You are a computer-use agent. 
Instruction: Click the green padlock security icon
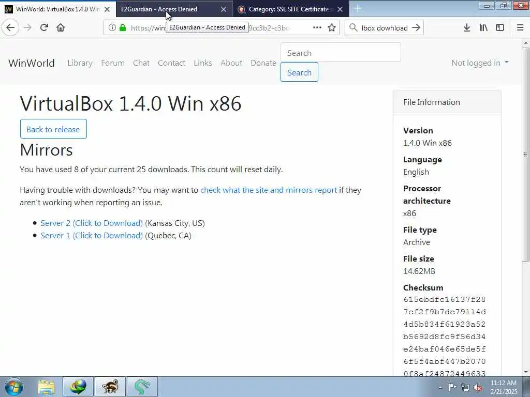point(123,28)
